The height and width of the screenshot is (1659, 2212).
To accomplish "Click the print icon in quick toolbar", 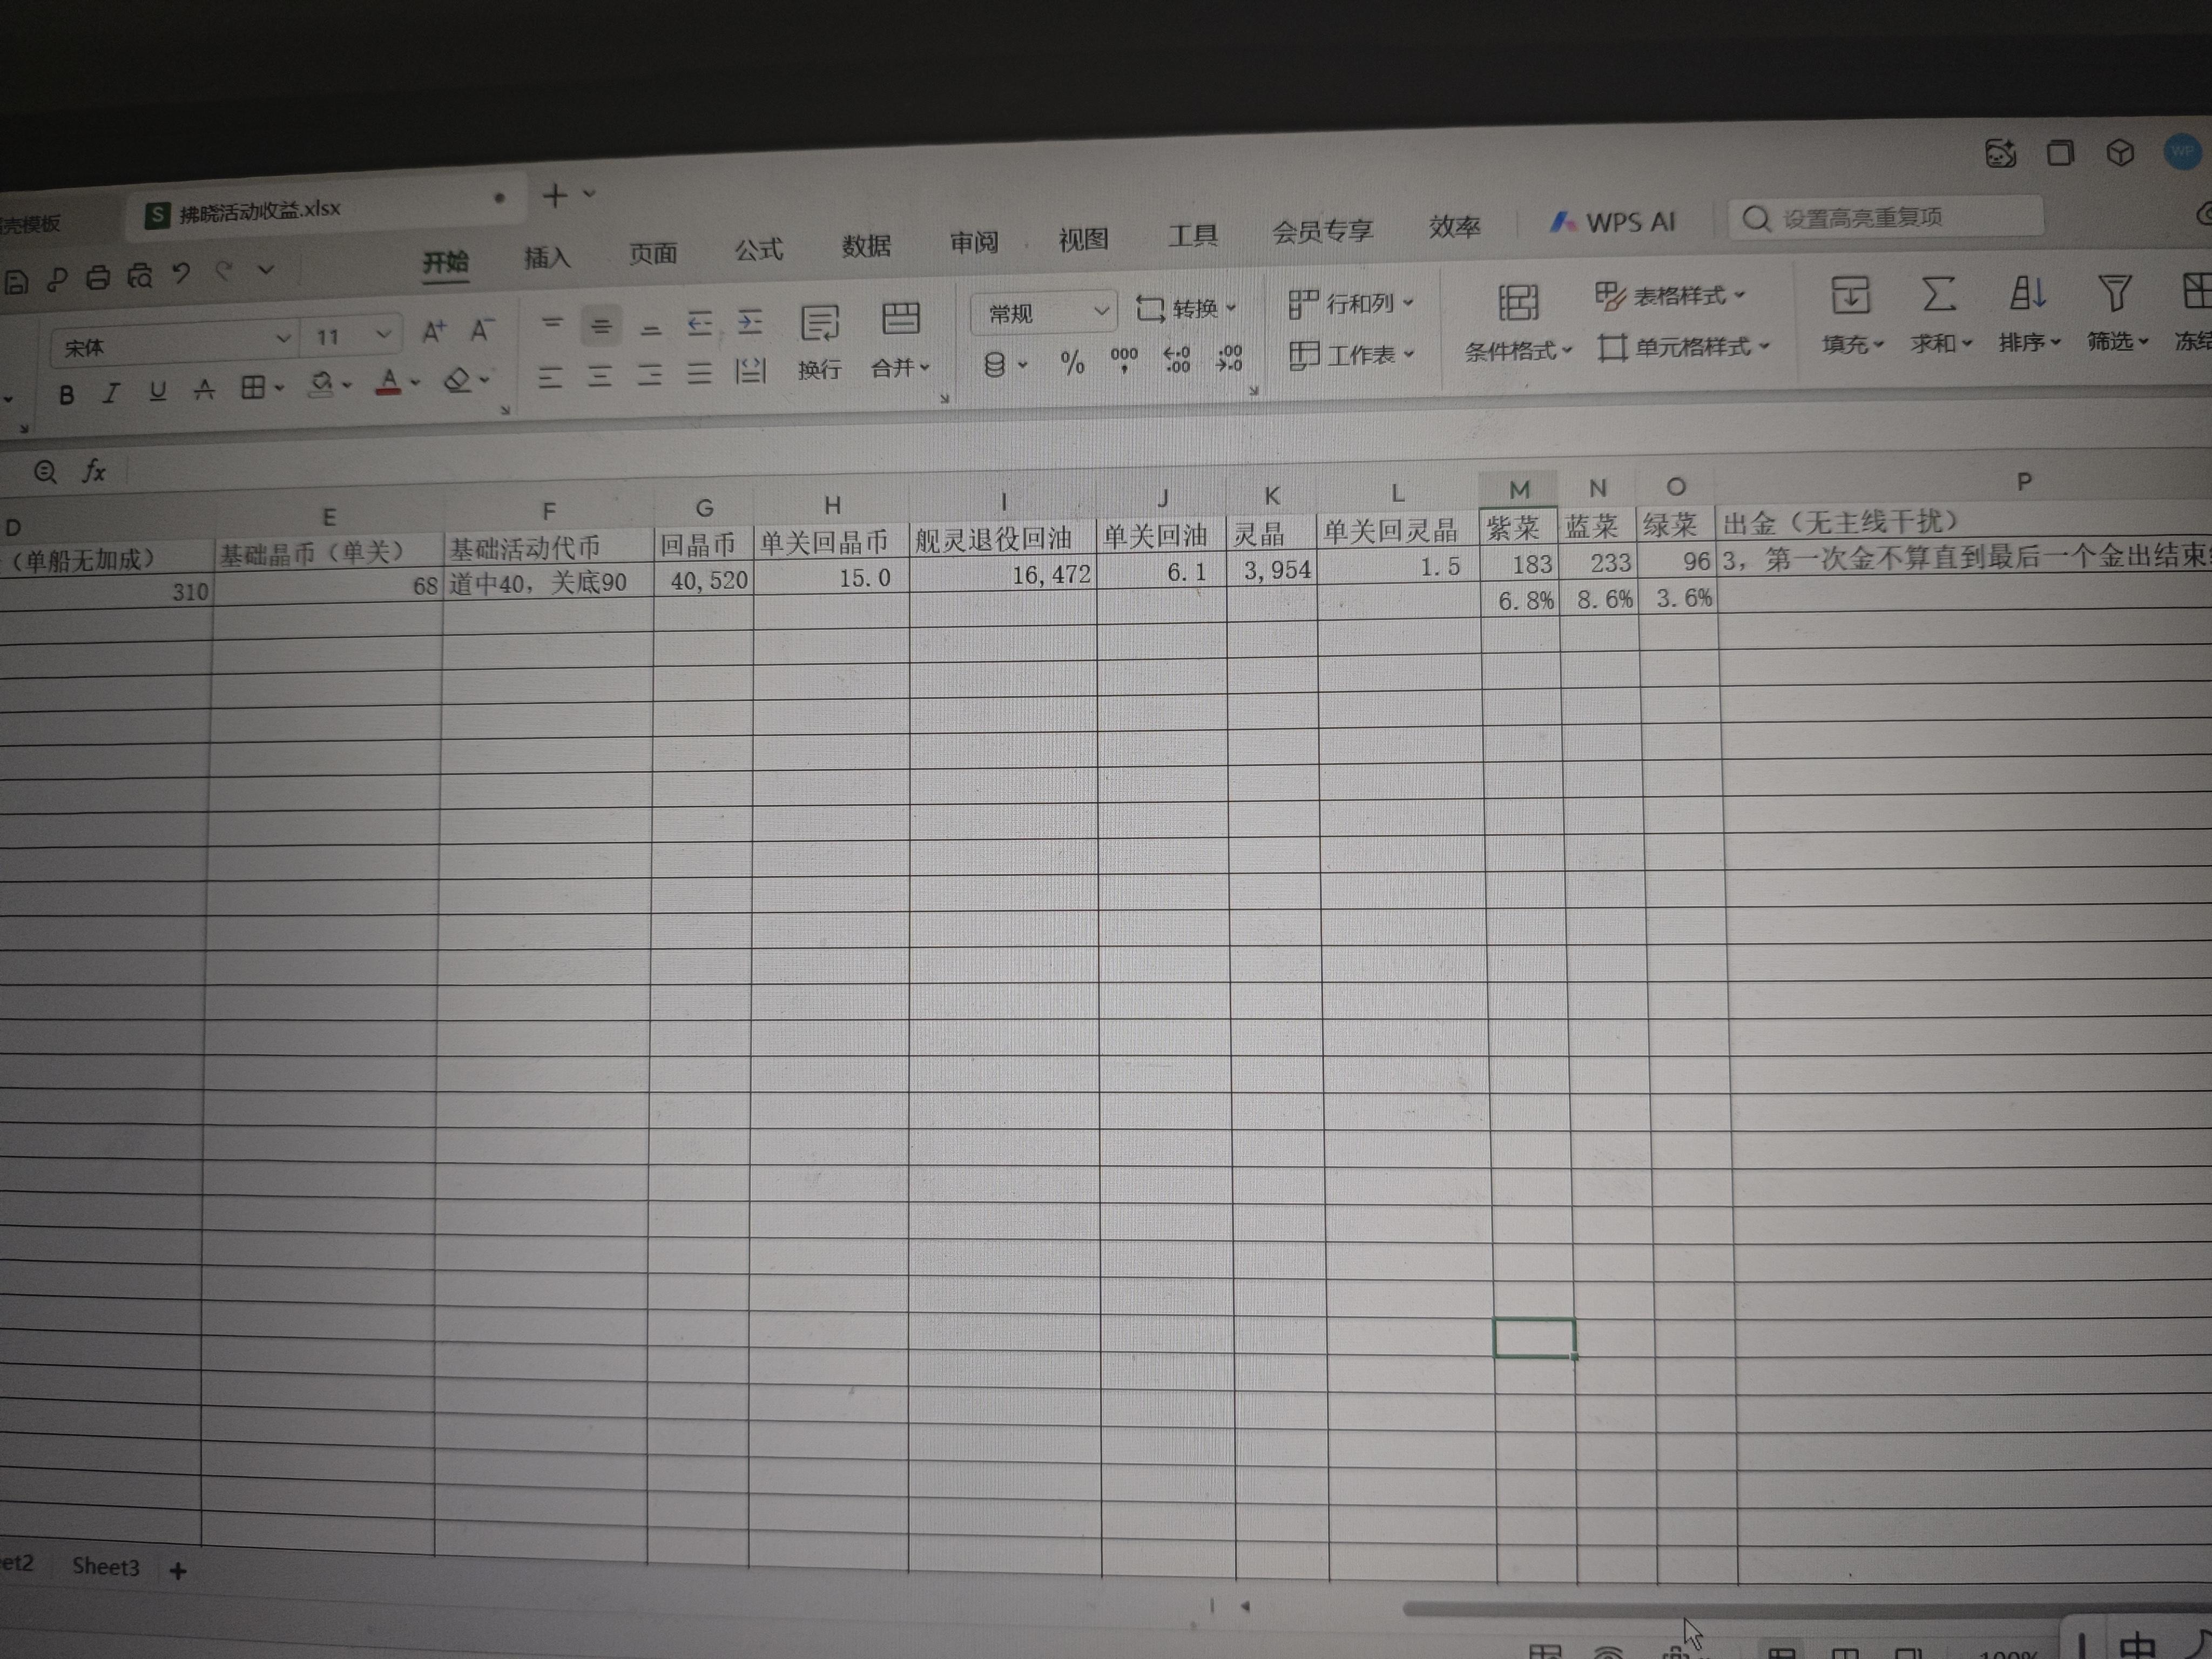I will pos(98,278).
